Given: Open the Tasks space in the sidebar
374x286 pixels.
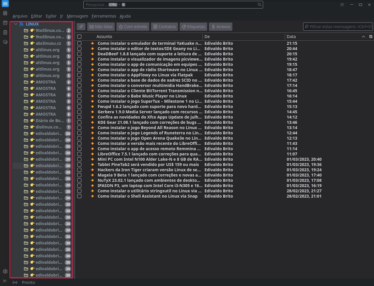Looking at the screenshot, I should [x=5, y=32].
